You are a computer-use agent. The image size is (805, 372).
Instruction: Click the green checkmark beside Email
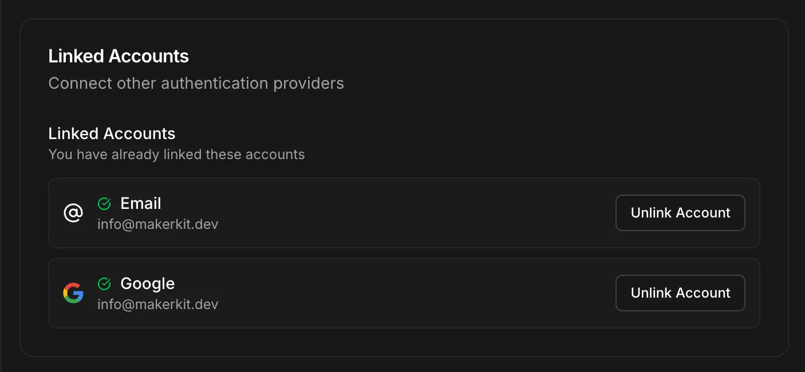(x=104, y=203)
